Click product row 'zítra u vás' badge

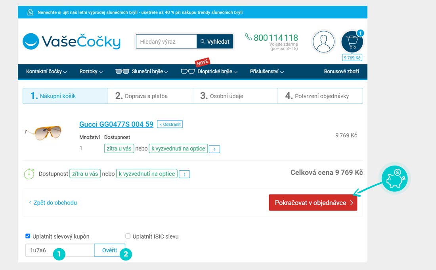[x=119, y=148]
